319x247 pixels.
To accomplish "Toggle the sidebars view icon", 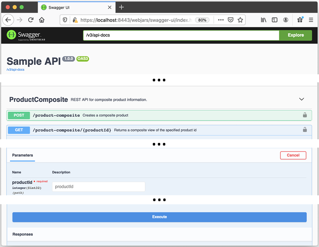I will [x=274, y=20].
